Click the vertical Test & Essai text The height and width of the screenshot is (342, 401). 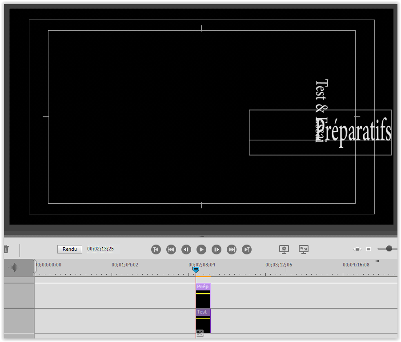pos(322,110)
